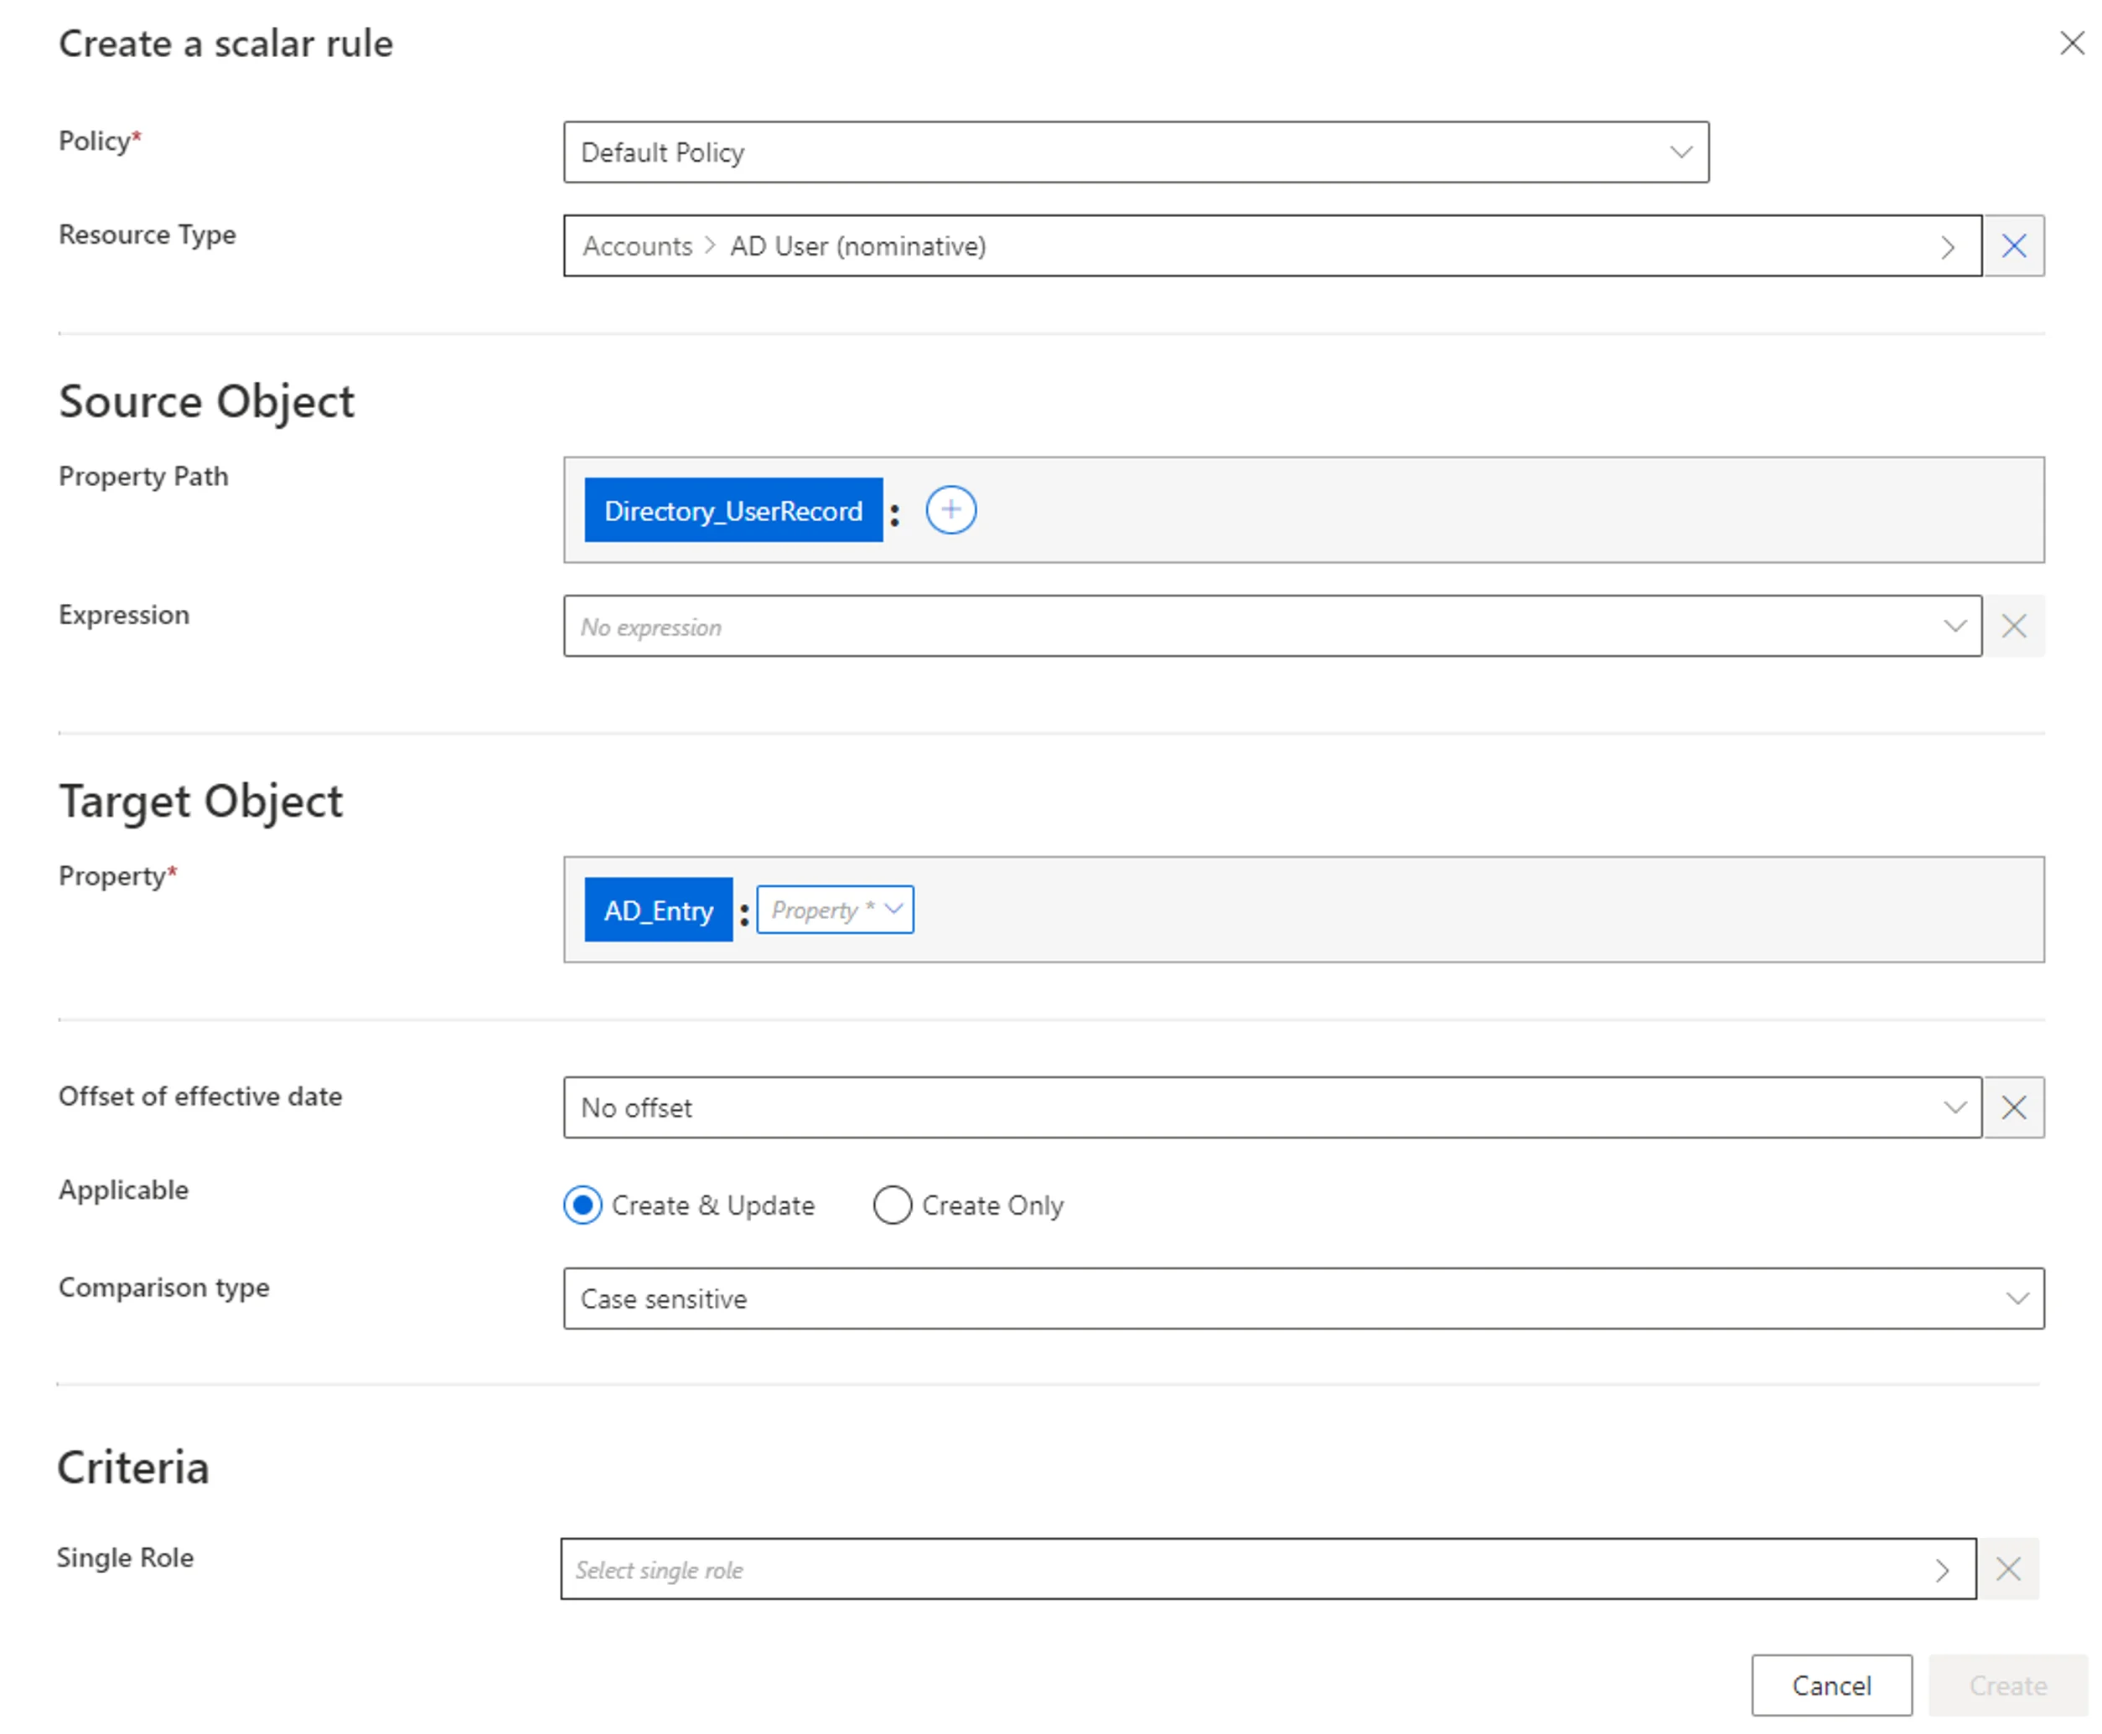2102x1734 pixels.
Task: Expand the Comparison type dropdown
Action: [1303, 1298]
